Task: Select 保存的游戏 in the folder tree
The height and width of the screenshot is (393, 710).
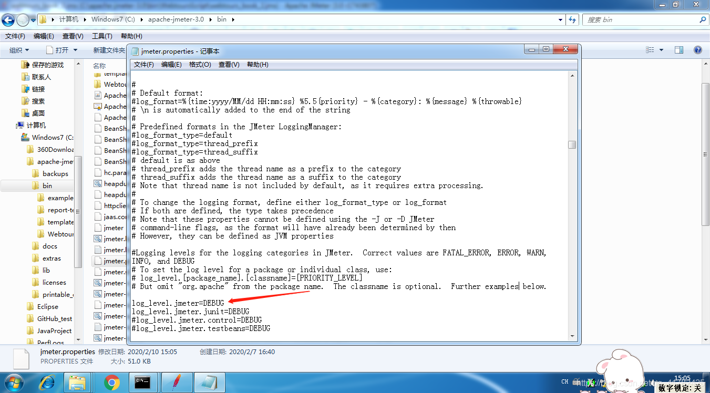Action: 42,65
